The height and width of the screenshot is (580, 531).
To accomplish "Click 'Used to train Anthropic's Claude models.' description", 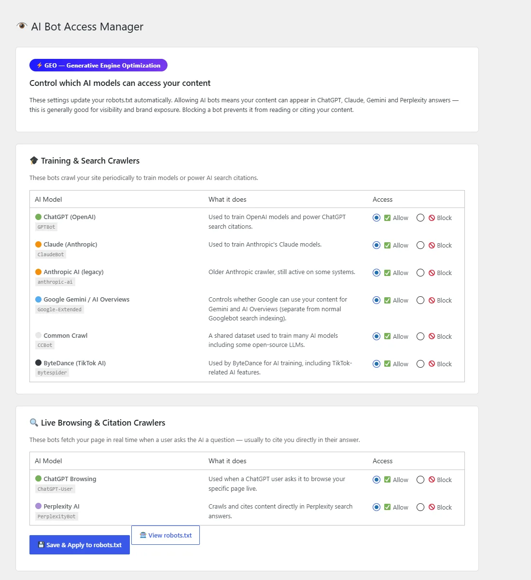I will (x=265, y=245).
